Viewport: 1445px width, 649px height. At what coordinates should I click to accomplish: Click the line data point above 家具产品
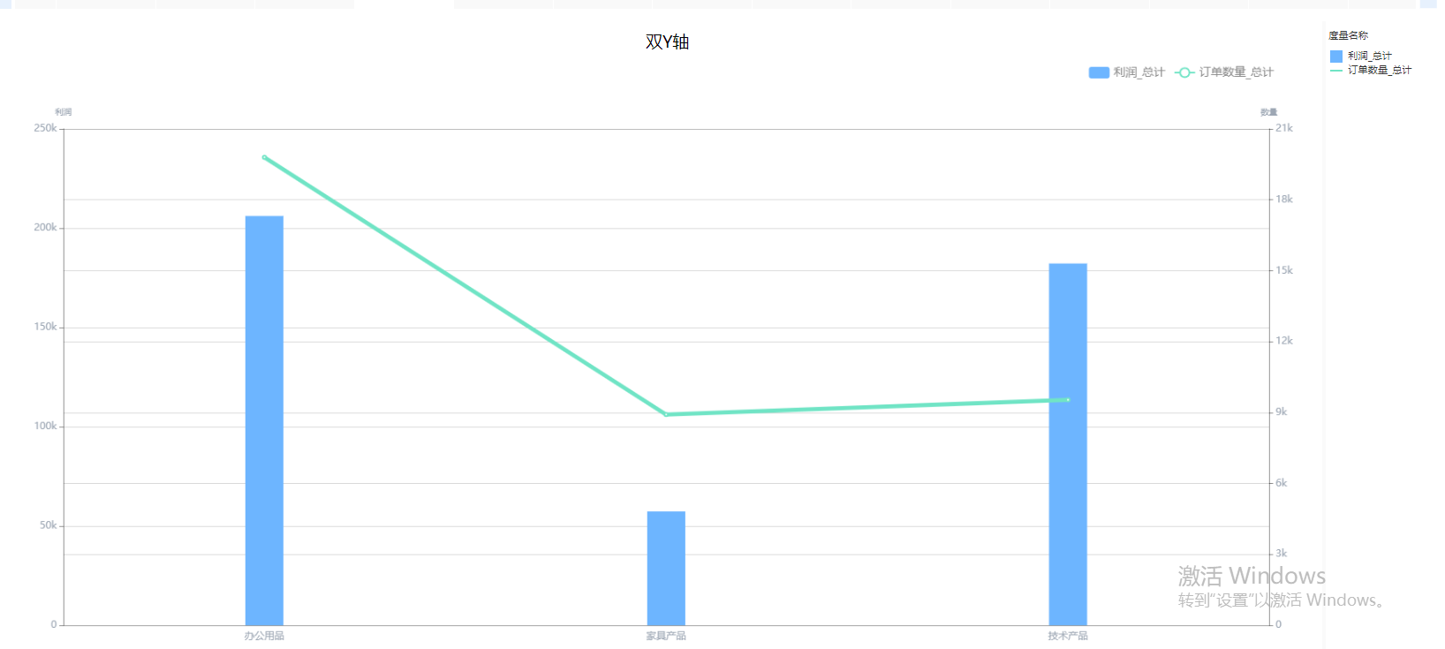(x=666, y=414)
